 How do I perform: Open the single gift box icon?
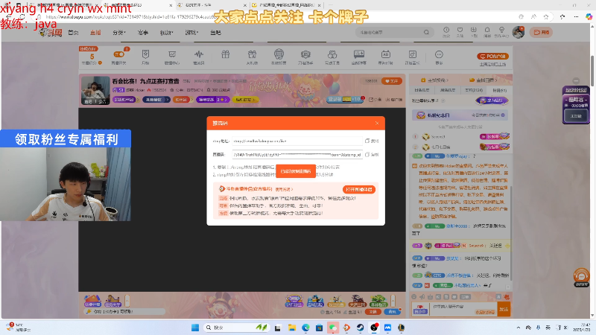(x=226, y=54)
